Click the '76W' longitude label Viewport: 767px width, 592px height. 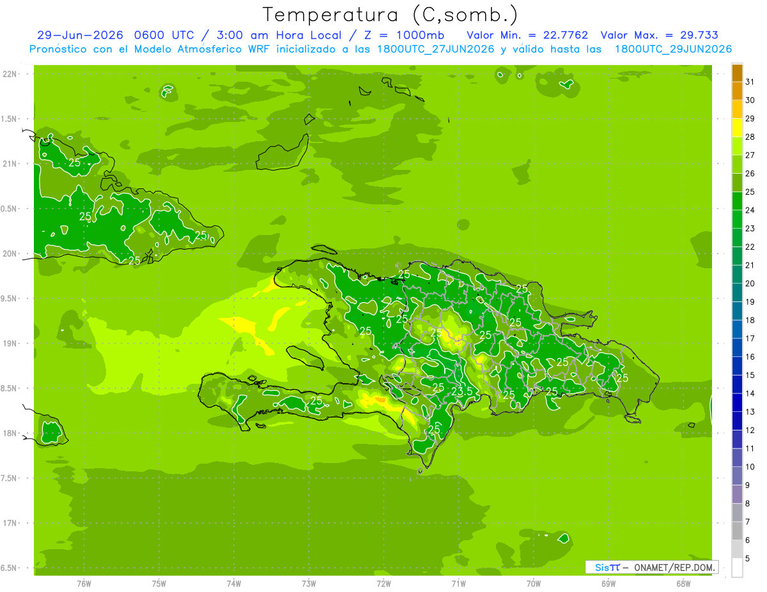click(x=84, y=583)
